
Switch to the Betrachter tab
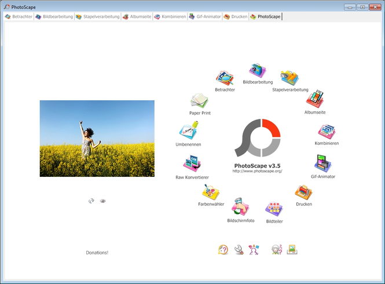coord(19,16)
